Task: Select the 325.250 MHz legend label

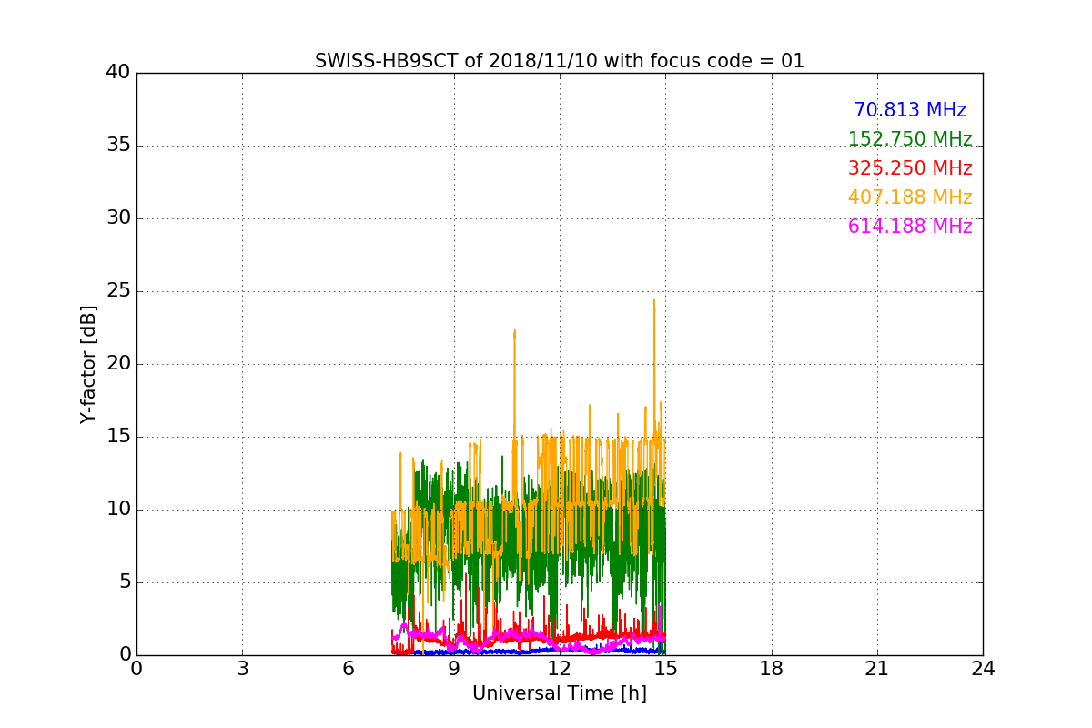Action: [910, 168]
